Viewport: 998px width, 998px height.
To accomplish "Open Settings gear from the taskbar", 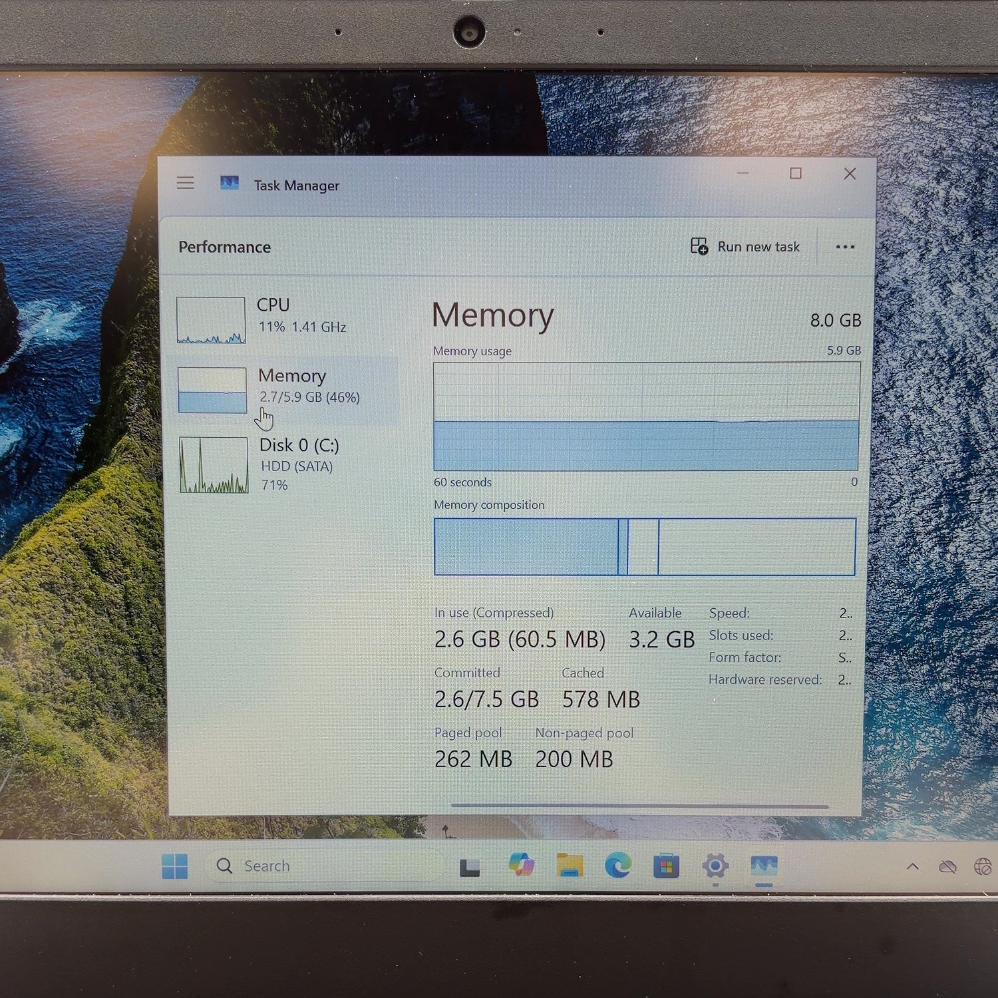I will pyautogui.click(x=715, y=866).
